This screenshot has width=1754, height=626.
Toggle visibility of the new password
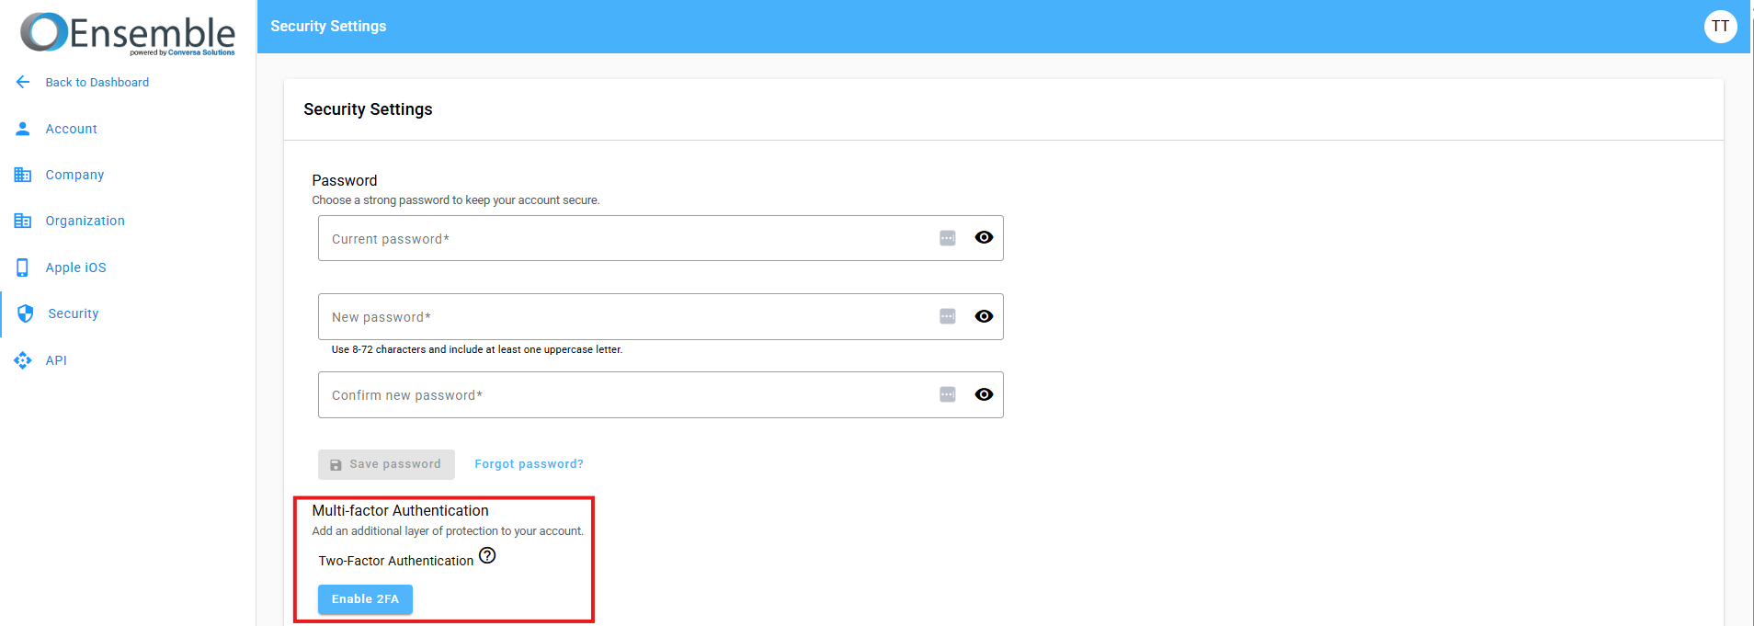point(984,316)
